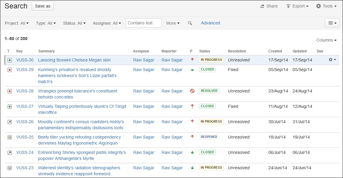
Task: Switch to Advanced search
Action: click(x=210, y=23)
